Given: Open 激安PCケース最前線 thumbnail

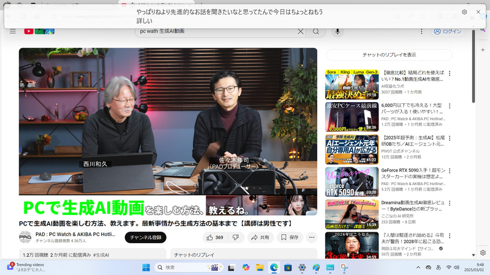Looking at the screenshot, I should (x=352, y=117).
